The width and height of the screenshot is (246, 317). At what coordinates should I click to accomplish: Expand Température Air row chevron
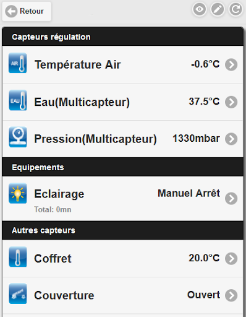(x=231, y=65)
